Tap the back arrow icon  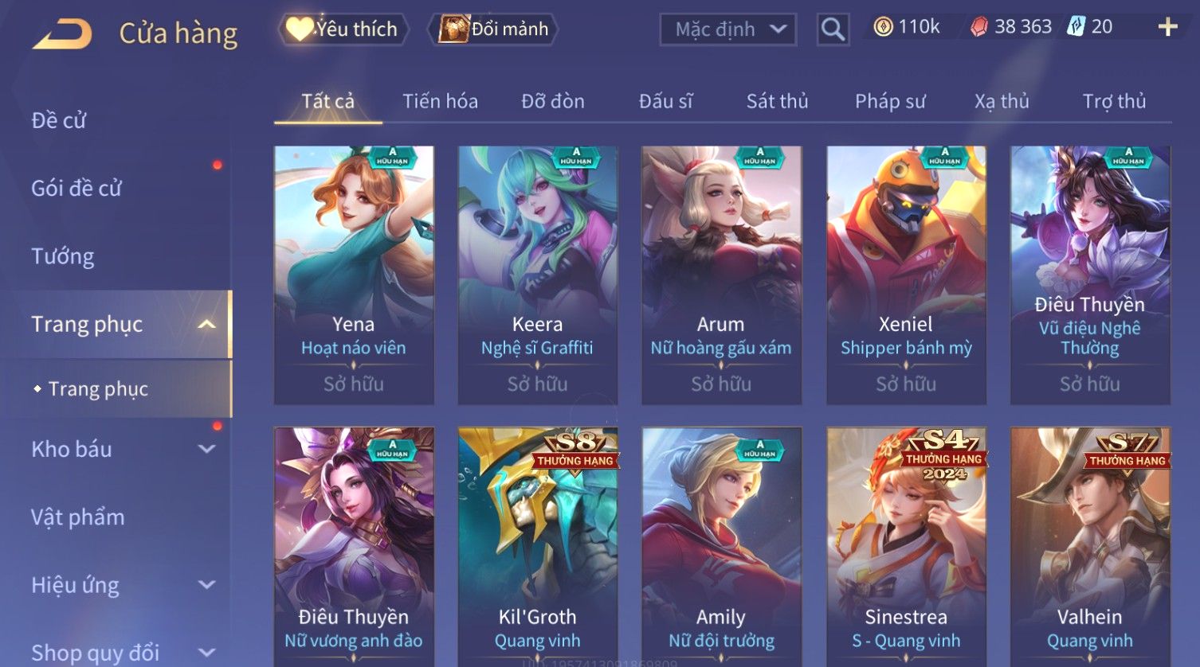[x=62, y=34]
